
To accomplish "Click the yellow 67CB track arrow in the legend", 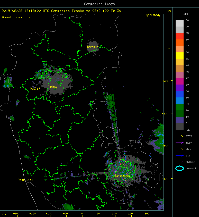I will (179, 136).
